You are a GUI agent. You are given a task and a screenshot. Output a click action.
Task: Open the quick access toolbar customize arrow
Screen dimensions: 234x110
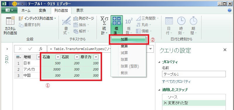pyautogui.click(x=22, y=4)
